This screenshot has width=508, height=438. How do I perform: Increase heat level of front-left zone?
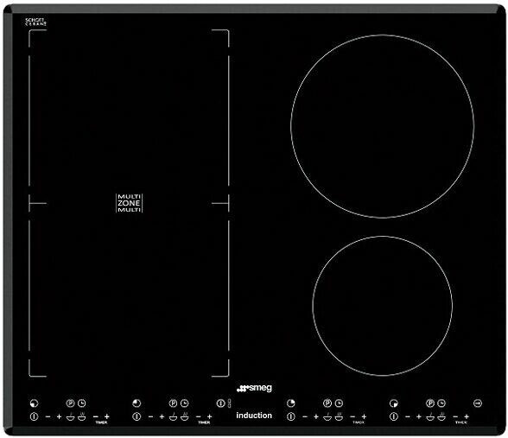[59, 417]
